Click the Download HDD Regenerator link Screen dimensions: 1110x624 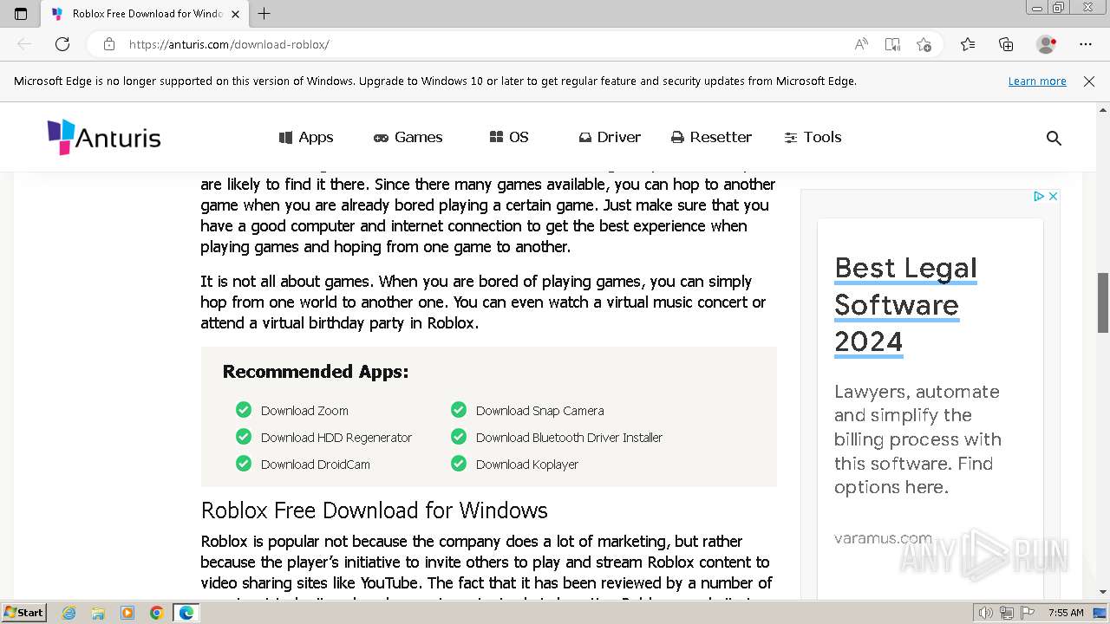tap(336, 438)
